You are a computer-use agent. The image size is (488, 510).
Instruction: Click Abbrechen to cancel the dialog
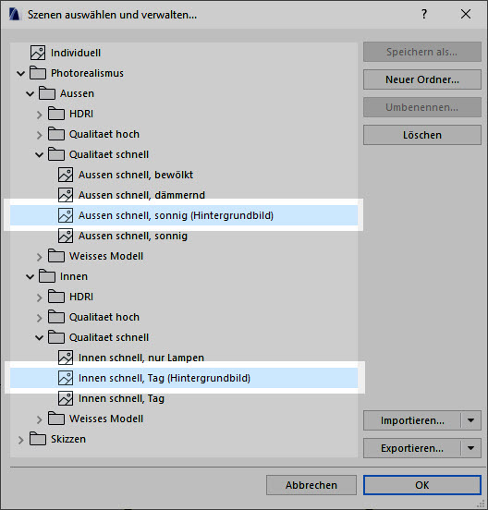311,485
